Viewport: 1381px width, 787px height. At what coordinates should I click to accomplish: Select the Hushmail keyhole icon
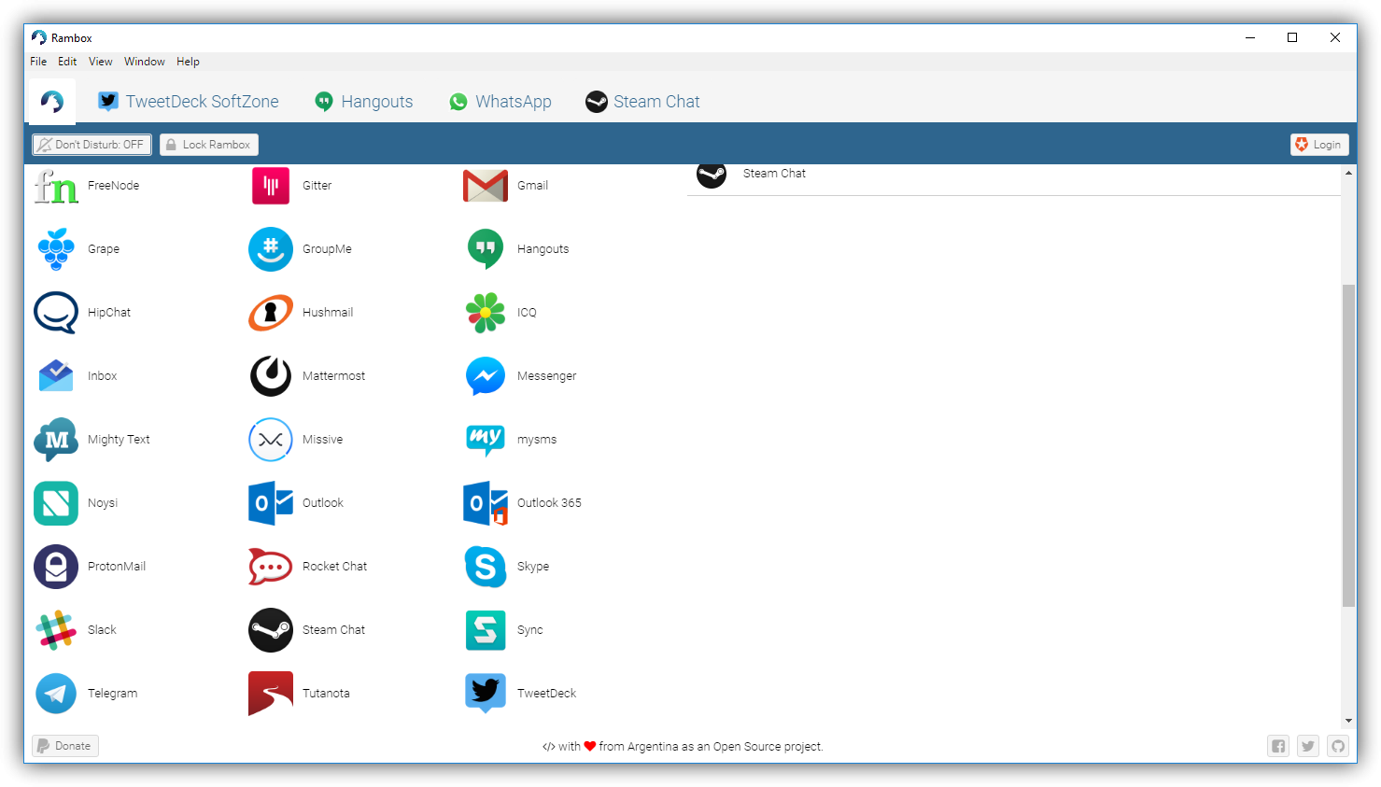point(271,313)
